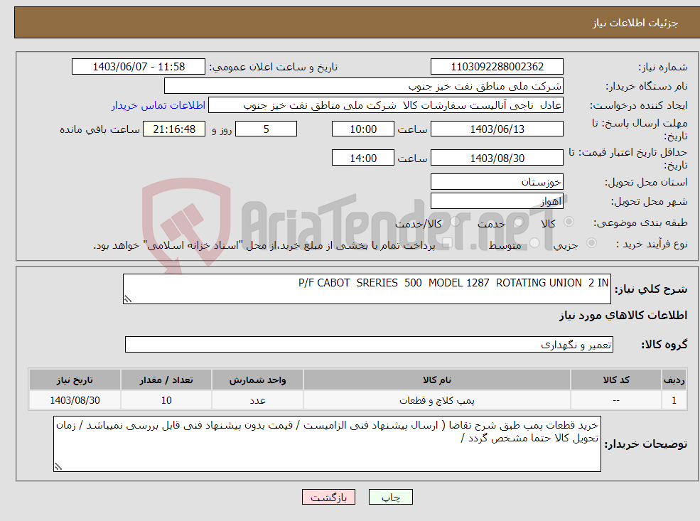The width and height of the screenshot is (700, 521).
Task: Click resize handle of description box
Action: point(128,299)
